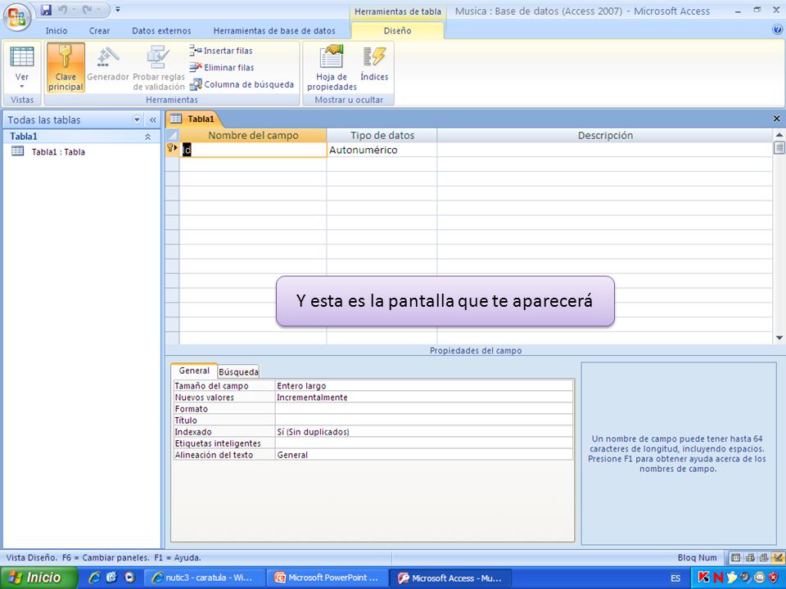Close the Tabla1 design tab

(776, 119)
